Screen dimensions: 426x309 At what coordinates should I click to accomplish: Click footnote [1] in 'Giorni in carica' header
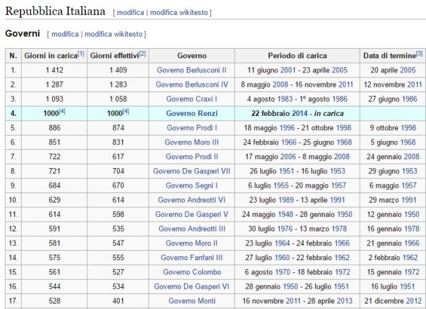(80, 53)
